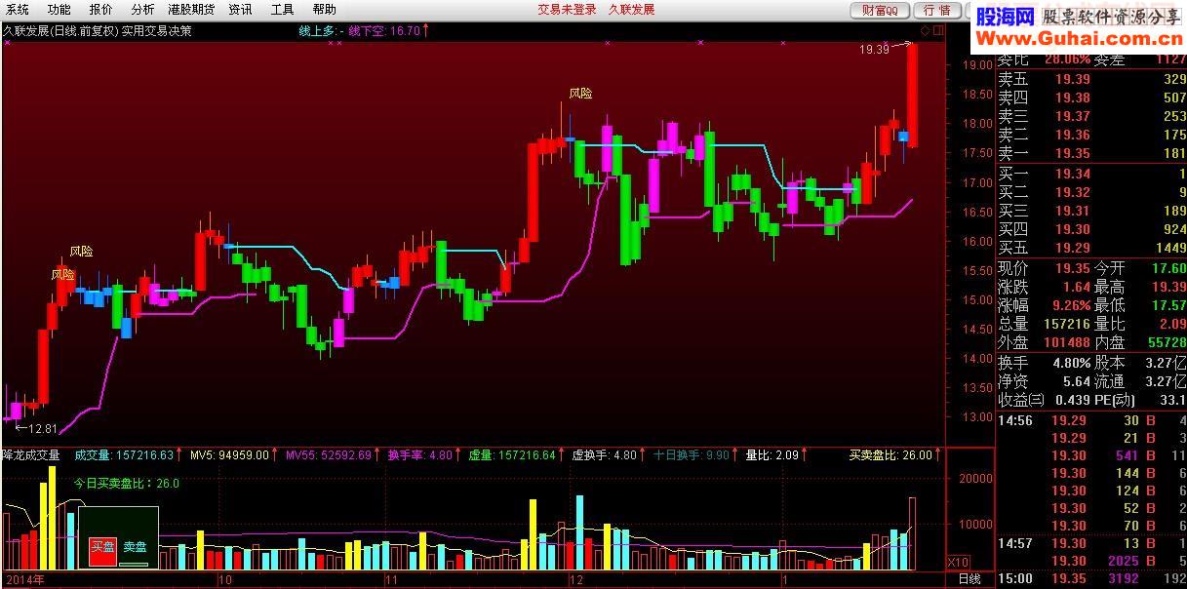Select the 卖三 19.37 order row

[x=1091, y=116]
